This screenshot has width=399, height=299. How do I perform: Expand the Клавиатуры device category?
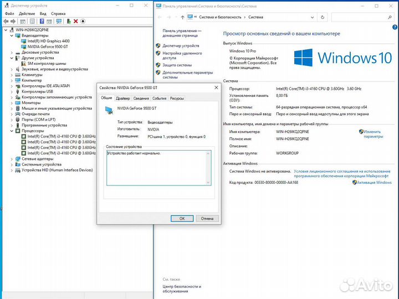[12, 75]
